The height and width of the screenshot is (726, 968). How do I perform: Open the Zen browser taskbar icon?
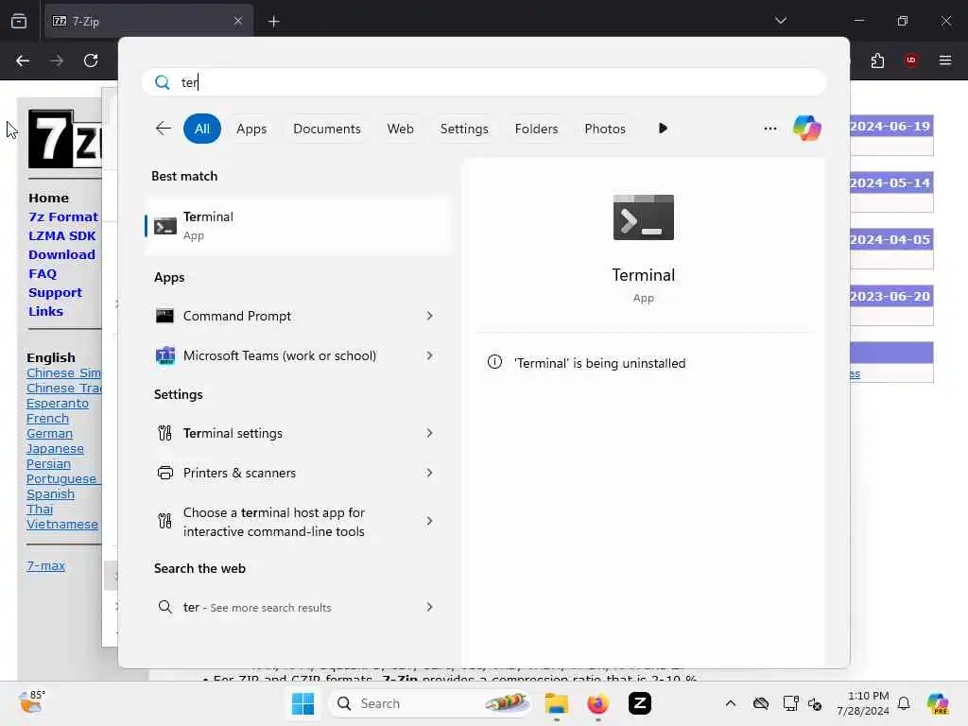pyautogui.click(x=640, y=703)
